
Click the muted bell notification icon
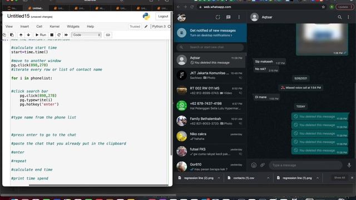click(x=182, y=33)
